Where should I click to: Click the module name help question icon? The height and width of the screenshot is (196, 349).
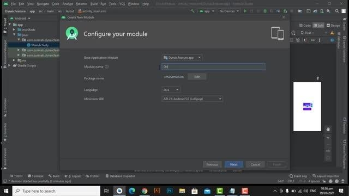click(107, 66)
